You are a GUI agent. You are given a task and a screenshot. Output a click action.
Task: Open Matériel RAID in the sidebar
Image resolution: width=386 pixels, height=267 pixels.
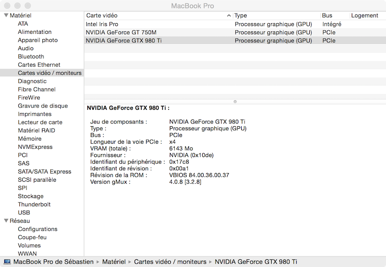[x=37, y=130]
